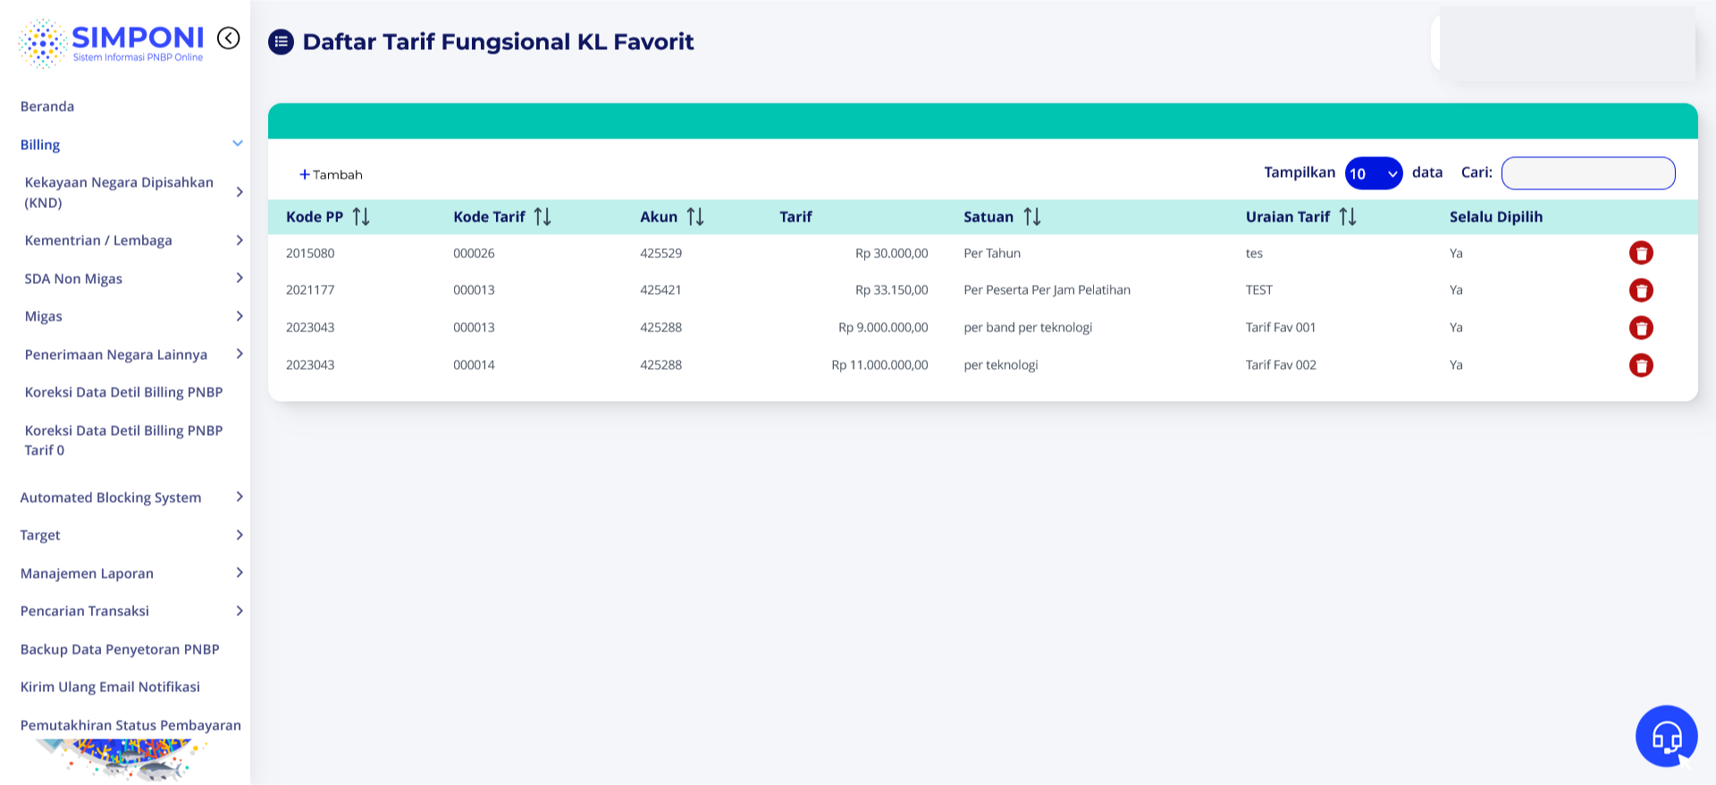
Task: Sort table by Satuan arrows
Action: click(x=1032, y=217)
